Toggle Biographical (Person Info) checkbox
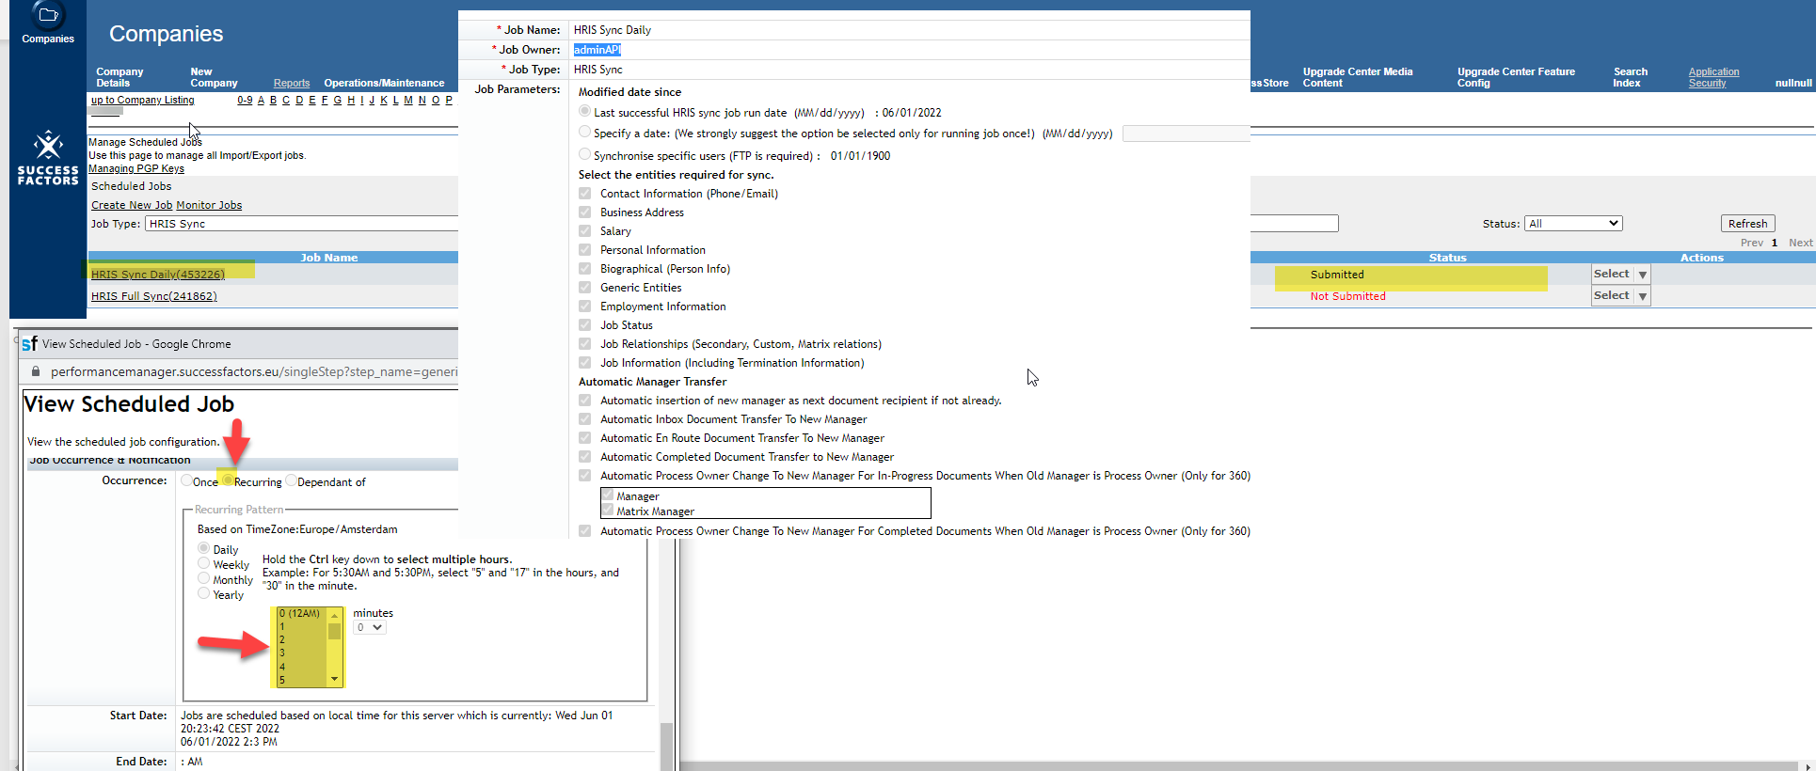Screen dimensions: 1816x771 click(584, 268)
